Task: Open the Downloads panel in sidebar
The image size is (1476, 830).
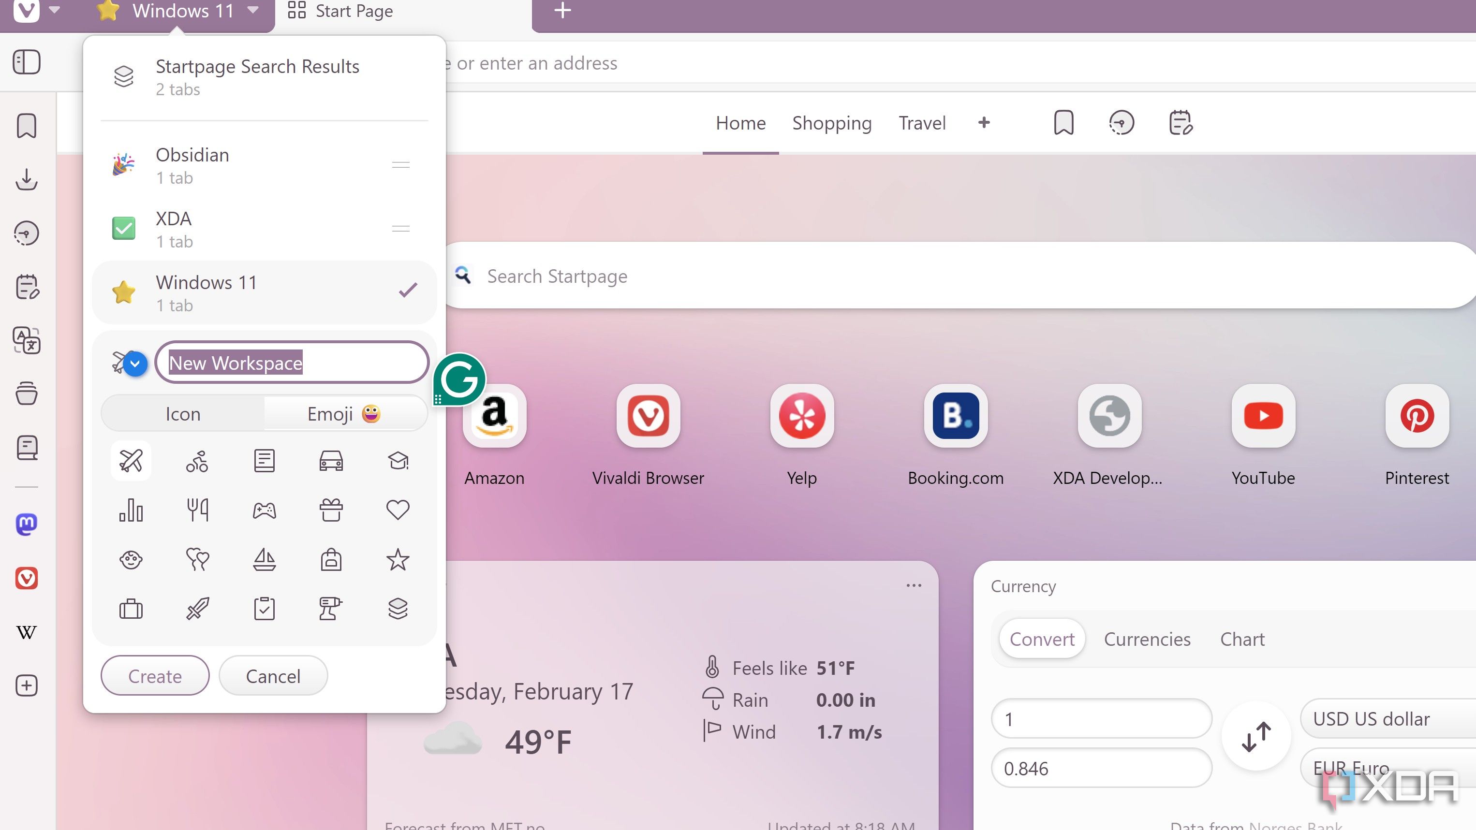Action: pyautogui.click(x=26, y=179)
